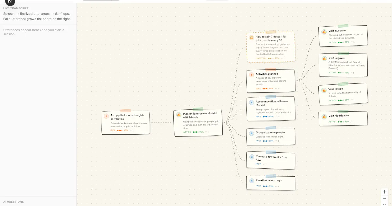Click the idea icon on 'An app that maps thoughts' card
The height and width of the screenshot is (206, 392).
106,116
